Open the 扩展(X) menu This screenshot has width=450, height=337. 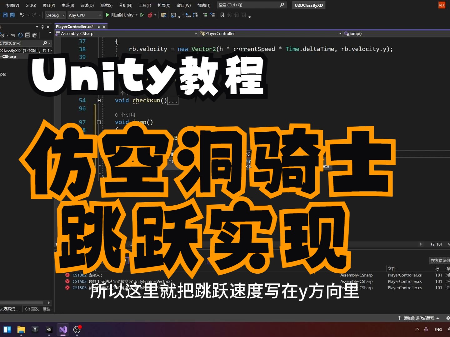click(x=164, y=5)
